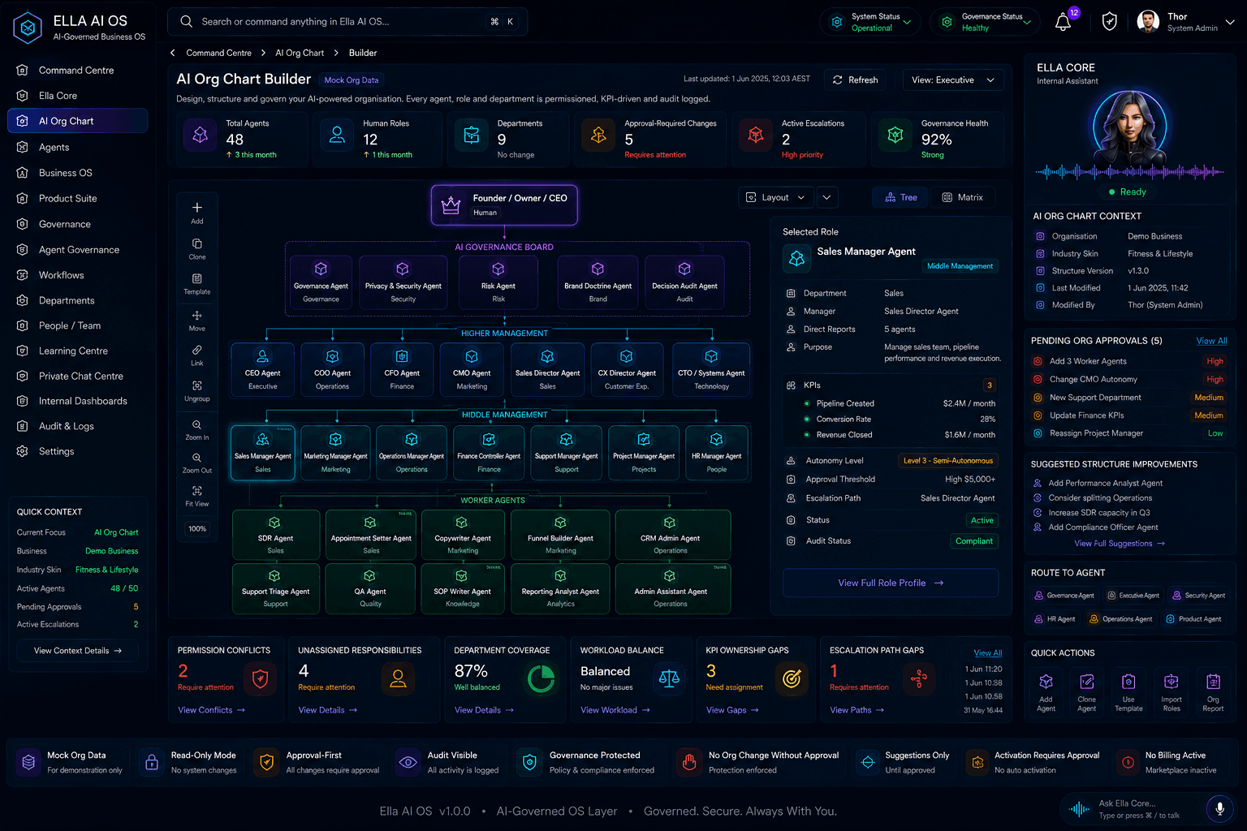Click Clone Agent quick action
This screenshot has width=1247, height=831.
coord(1086,692)
